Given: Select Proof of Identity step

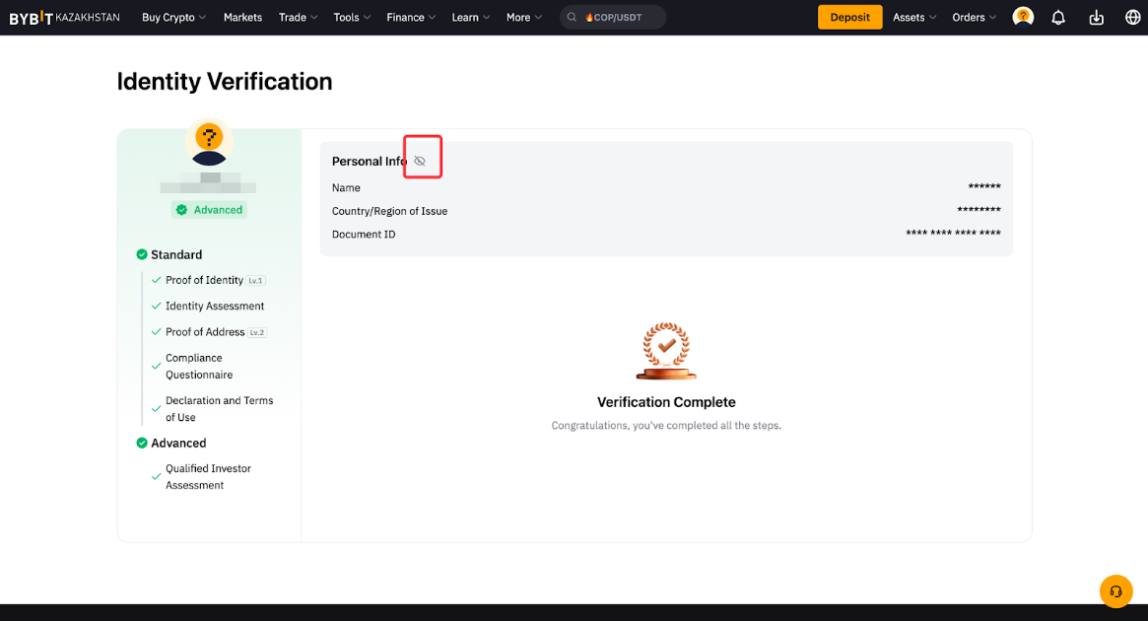Looking at the screenshot, I should tap(204, 280).
